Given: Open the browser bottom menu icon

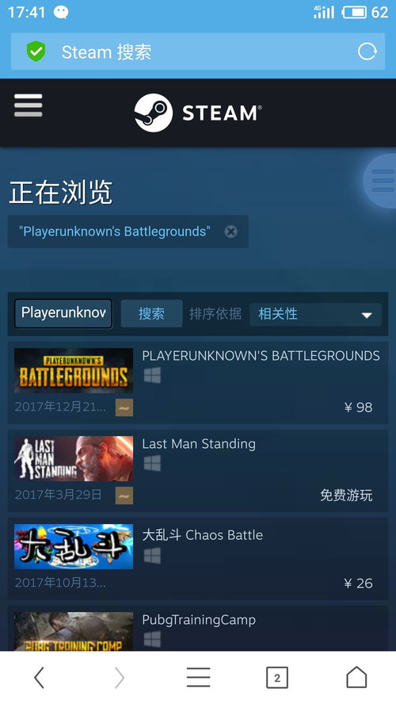Looking at the screenshot, I should (x=198, y=677).
